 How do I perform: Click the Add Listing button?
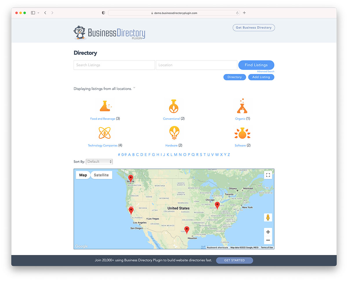click(261, 77)
